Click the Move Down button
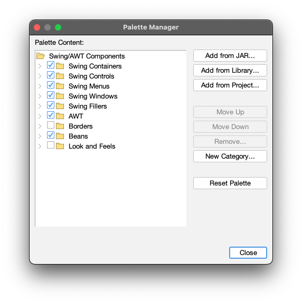This screenshot has height=303, width=302. [x=230, y=127]
